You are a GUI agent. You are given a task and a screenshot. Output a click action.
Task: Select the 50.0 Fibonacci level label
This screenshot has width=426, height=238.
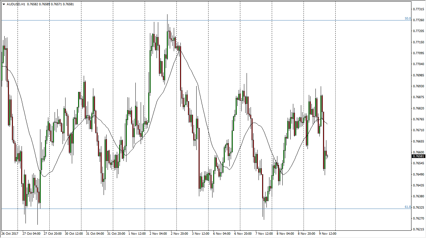(x=407, y=19)
